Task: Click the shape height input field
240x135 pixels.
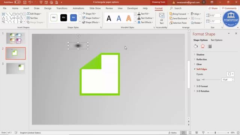Action: coord(214,15)
